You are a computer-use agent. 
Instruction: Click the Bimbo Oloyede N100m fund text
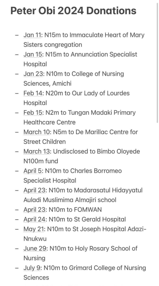(x=82, y=156)
